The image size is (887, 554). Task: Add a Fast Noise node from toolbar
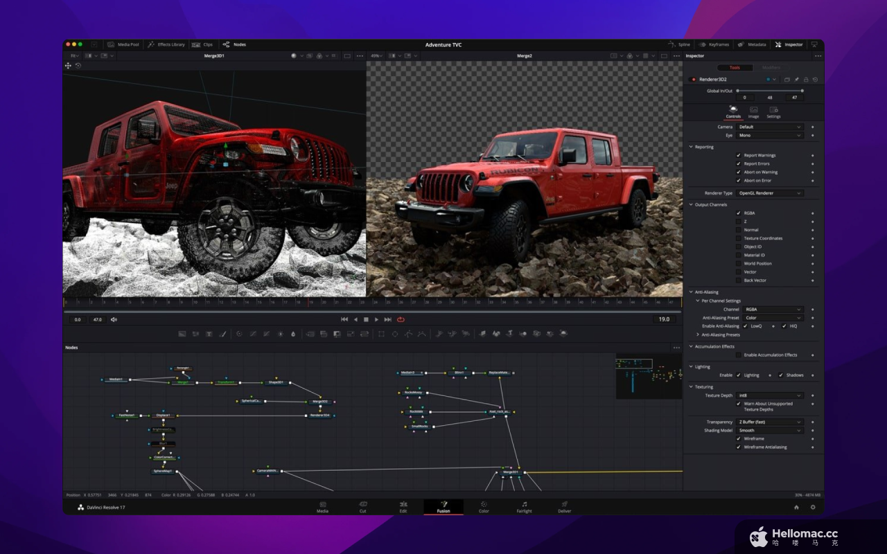point(195,334)
